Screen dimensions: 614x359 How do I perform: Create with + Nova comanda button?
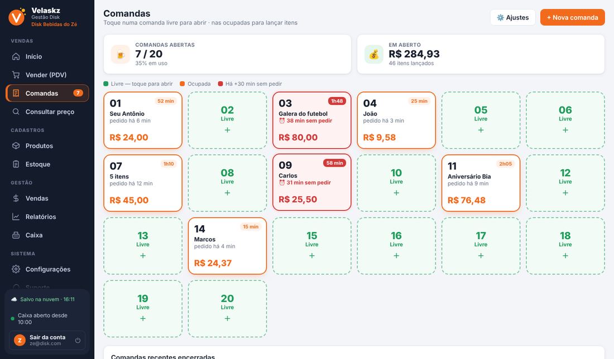(x=573, y=17)
